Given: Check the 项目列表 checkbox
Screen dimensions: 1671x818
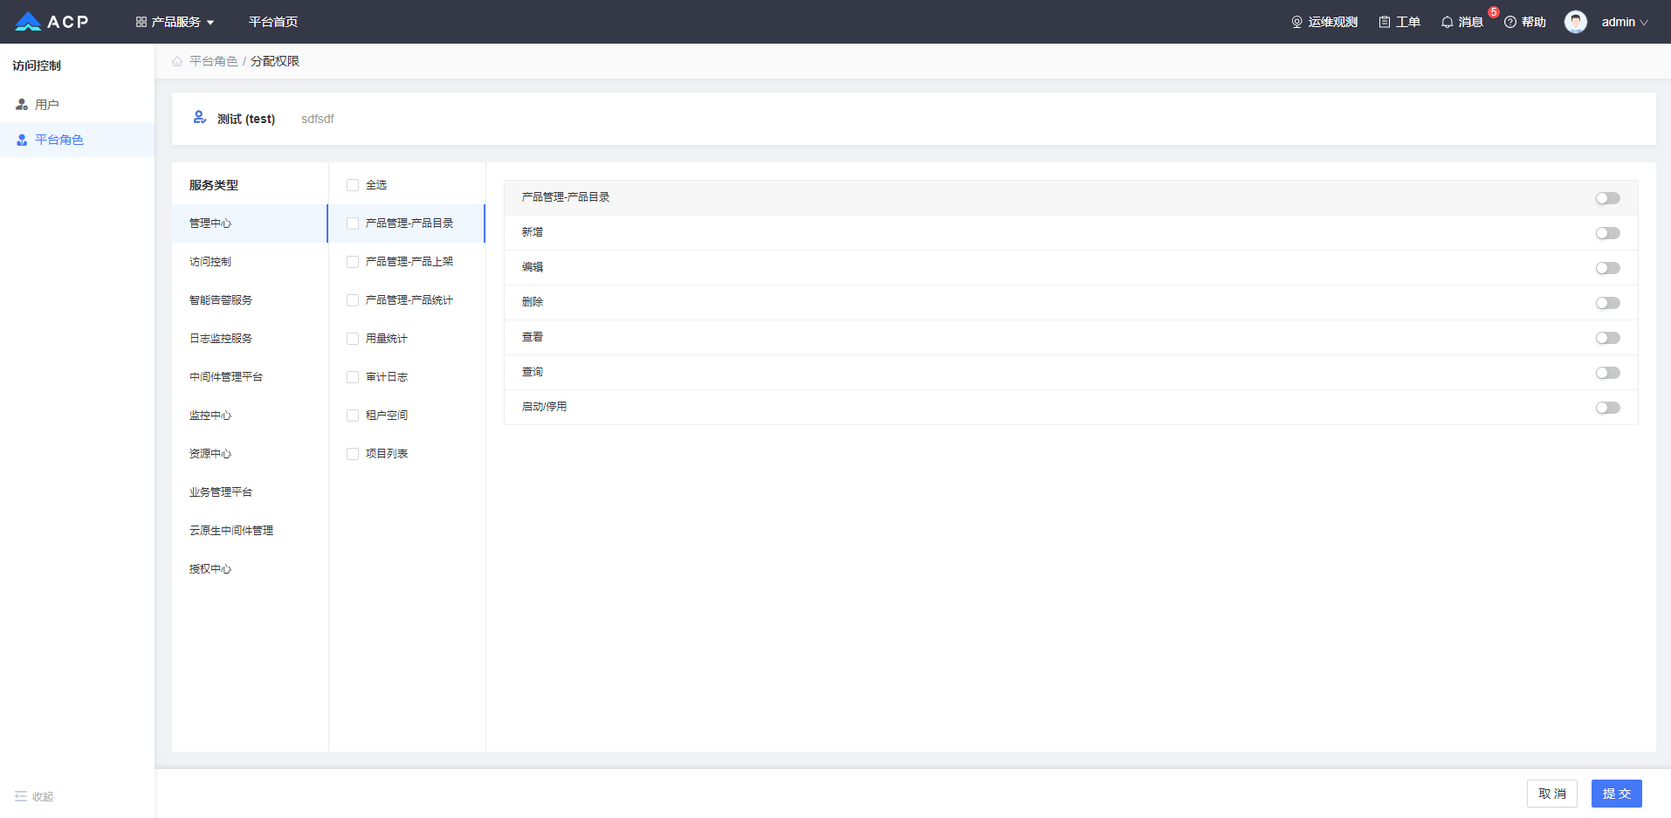Looking at the screenshot, I should click(x=353, y=454).
